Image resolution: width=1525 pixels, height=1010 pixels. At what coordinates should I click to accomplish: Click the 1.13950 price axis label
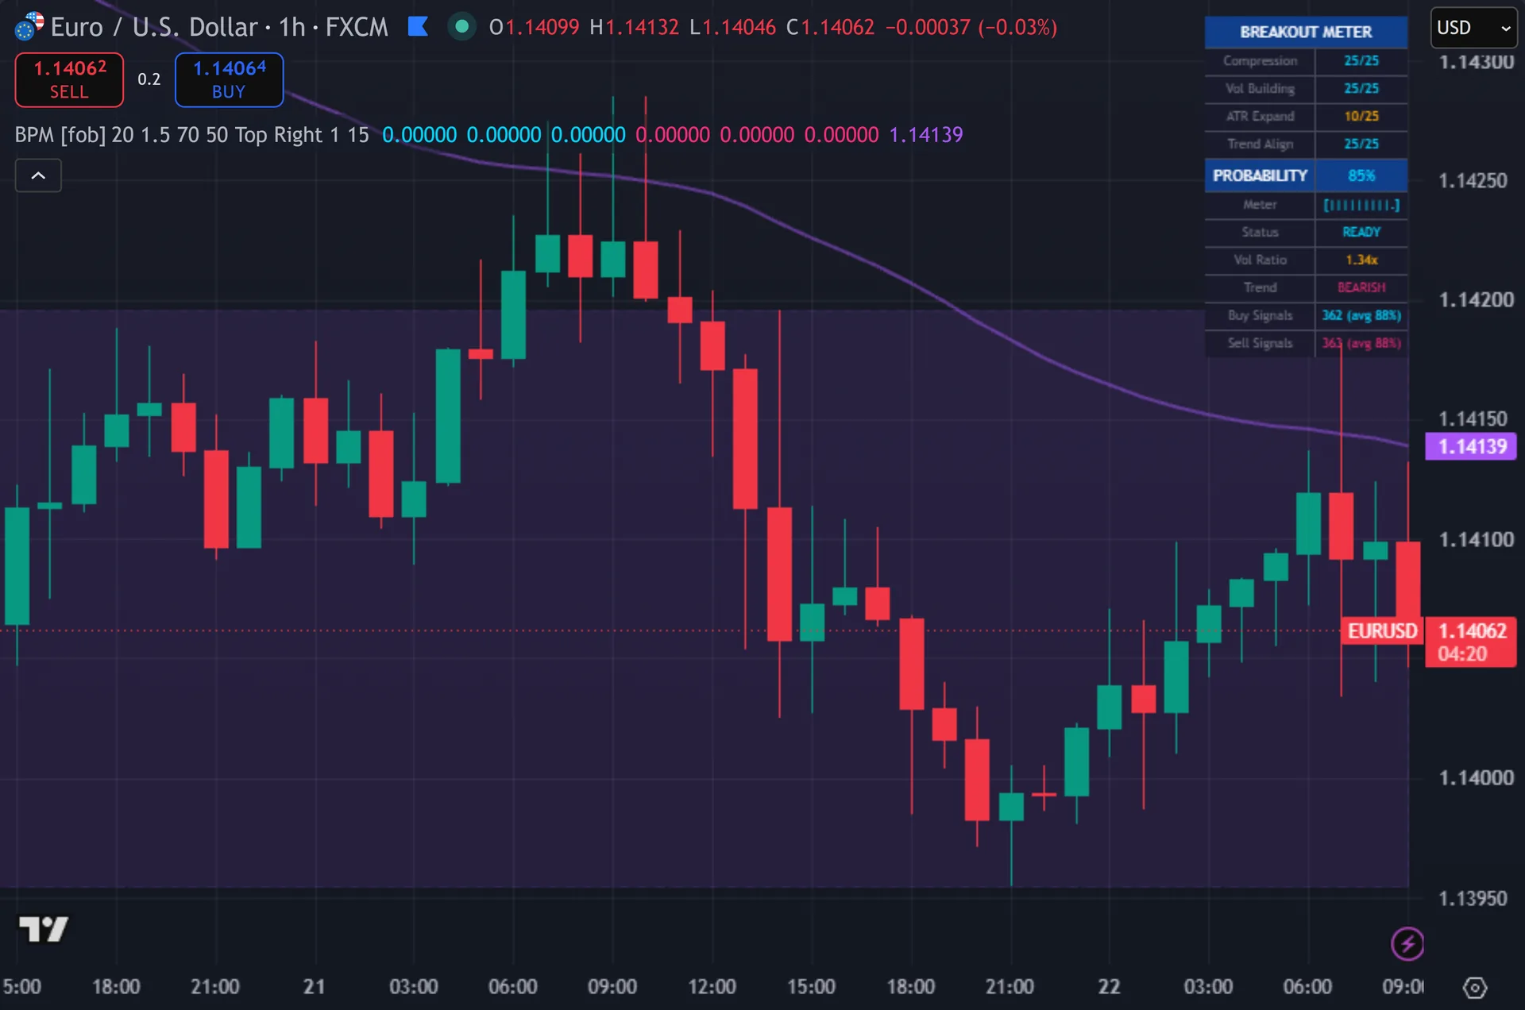click(x=1473, y=899)
